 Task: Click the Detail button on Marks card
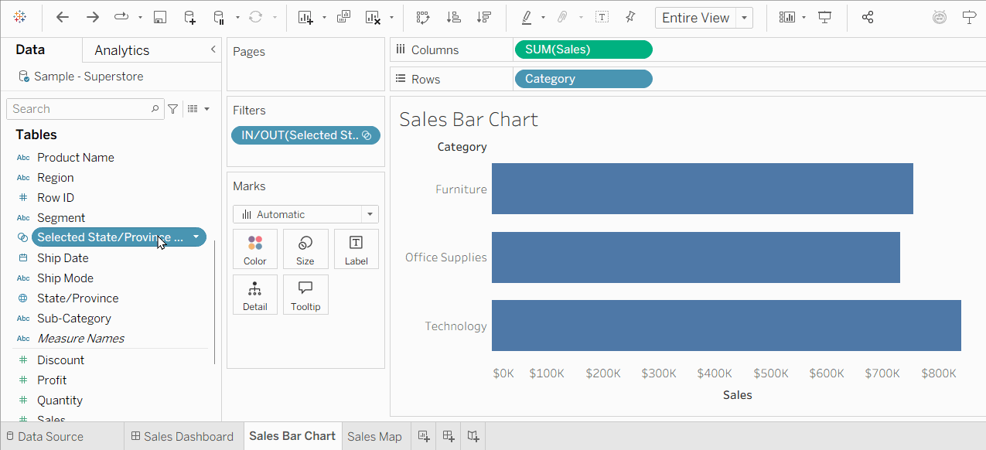(255, 295)
